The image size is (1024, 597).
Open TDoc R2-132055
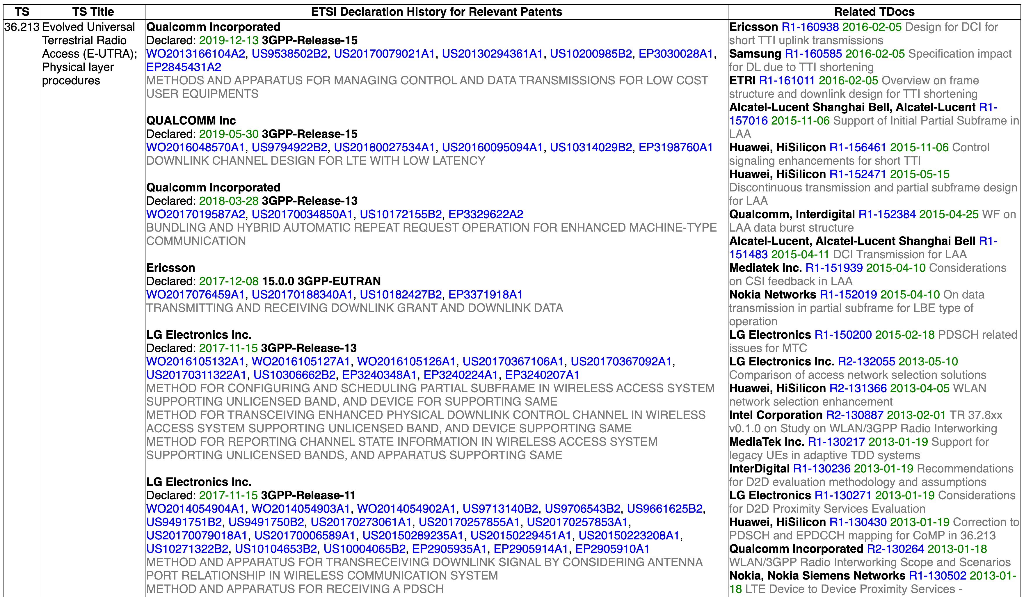(866, 361)
